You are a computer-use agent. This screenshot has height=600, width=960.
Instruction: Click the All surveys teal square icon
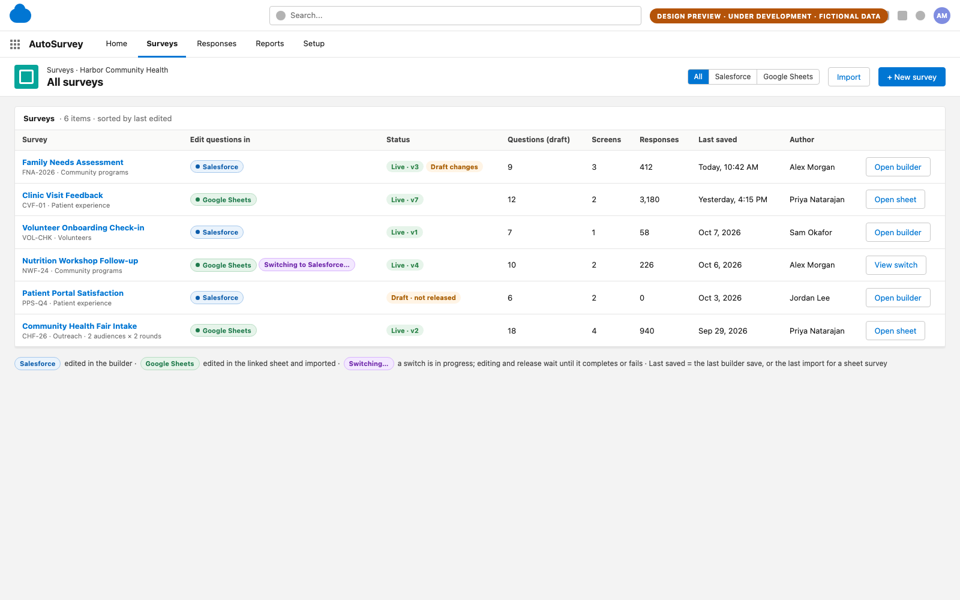26,77
